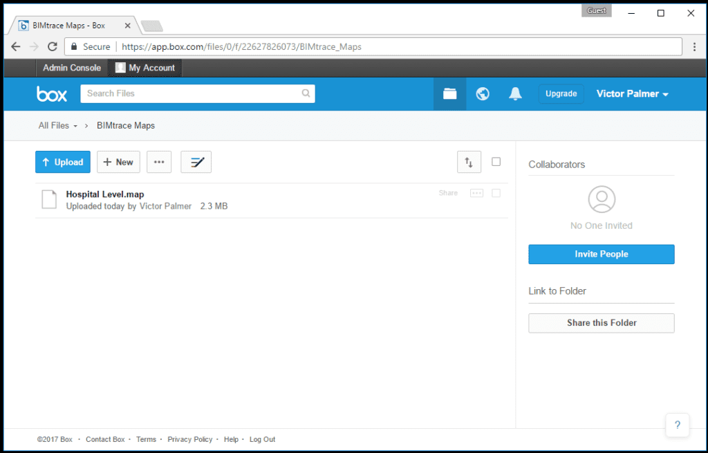The image size is (708, 453).
Task: Toggle the select all checkbox
Action: click(x=496, y=162)
